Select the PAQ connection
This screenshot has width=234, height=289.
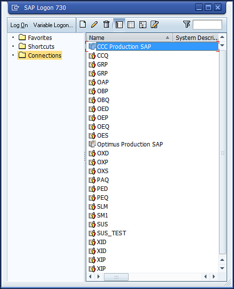coord(103,180)
